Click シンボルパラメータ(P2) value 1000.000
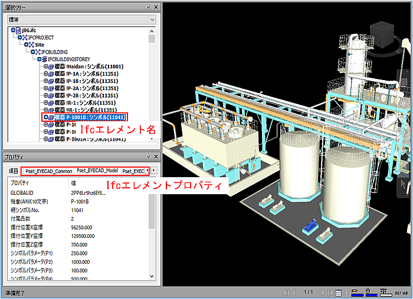413x299 pixels. [x=80, y=262]
